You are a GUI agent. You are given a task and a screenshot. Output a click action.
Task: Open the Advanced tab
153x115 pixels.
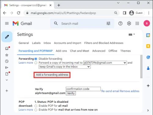[x=99, y=51]
